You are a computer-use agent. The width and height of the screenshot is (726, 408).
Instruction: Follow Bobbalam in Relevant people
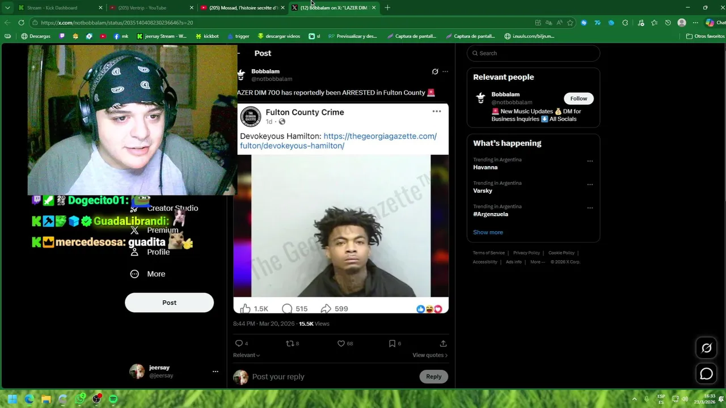point(579,99)
